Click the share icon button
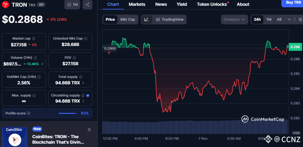The height and width of the screenshot is (147, 303). tap(87, 5)
